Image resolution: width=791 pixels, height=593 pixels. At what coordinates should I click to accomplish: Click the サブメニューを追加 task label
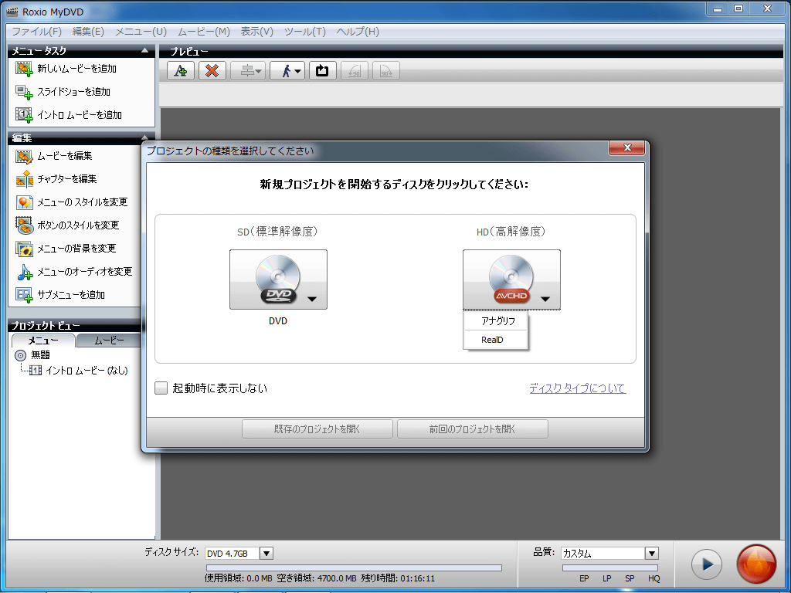pyautogui.click(x=71, y=295)
